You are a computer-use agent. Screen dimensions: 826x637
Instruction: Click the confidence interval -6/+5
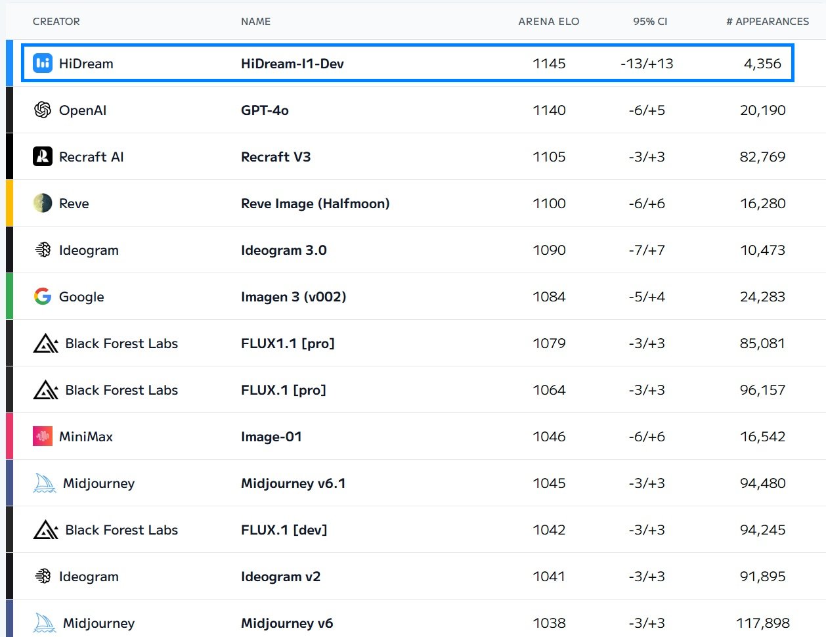tap(647, 110)
